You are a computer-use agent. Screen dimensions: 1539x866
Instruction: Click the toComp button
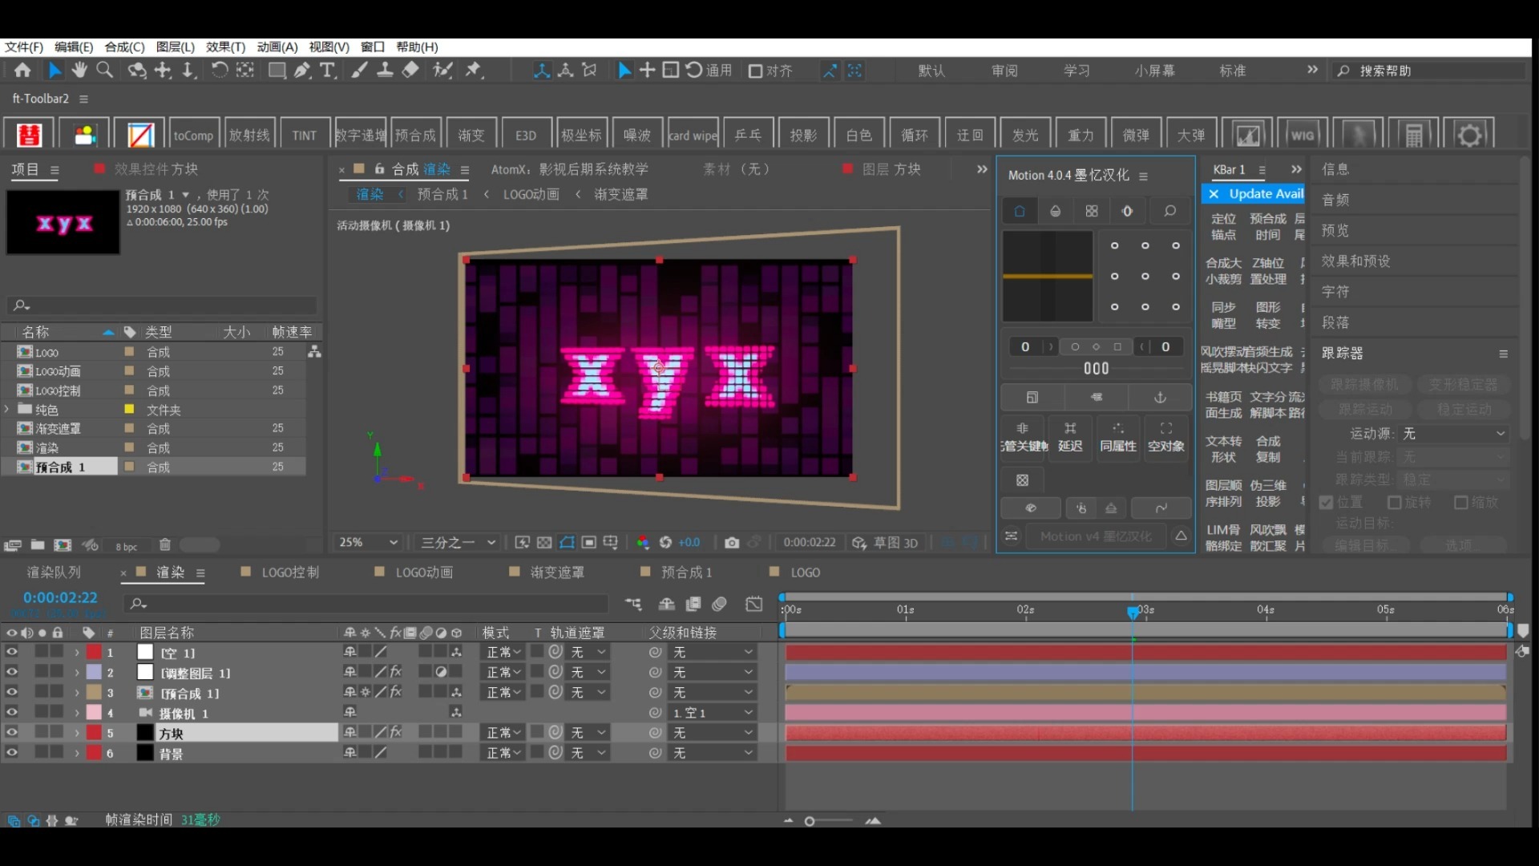coord(193,135)
